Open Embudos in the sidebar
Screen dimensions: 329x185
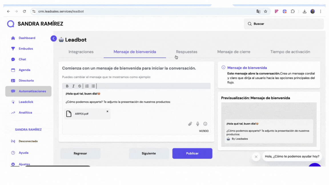26,49
